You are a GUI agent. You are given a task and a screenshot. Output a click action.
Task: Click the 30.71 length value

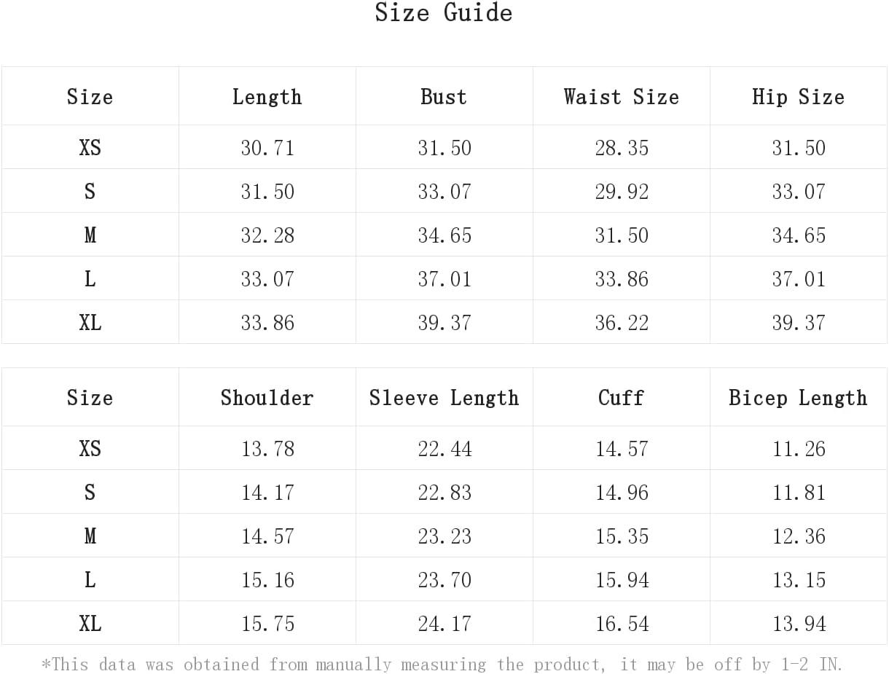click(267, 147)
